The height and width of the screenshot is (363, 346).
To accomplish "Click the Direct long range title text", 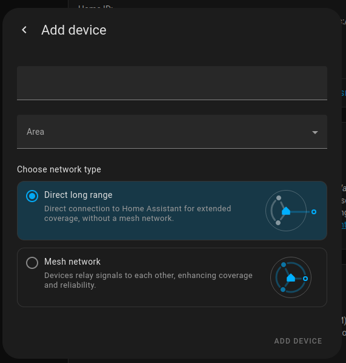I will tap(78, 195).
